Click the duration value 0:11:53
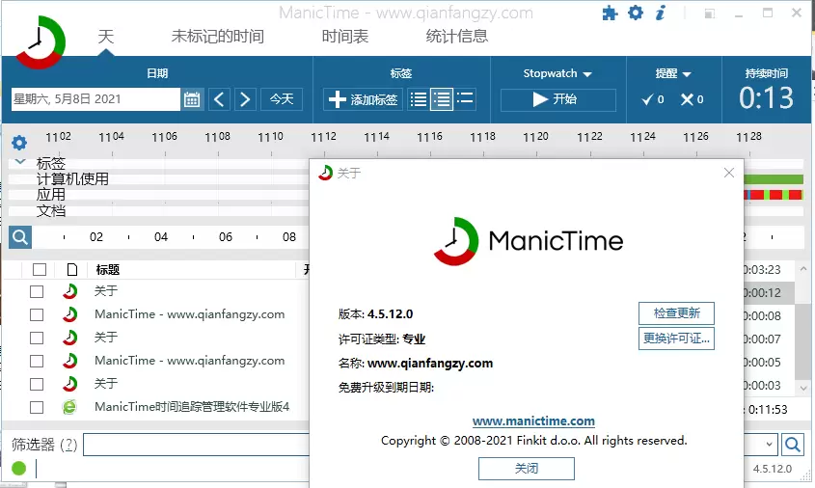Screen dimensions: 815x488 click(767, 410)
